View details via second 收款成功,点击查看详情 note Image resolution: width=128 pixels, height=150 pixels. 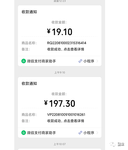[65, 121]
